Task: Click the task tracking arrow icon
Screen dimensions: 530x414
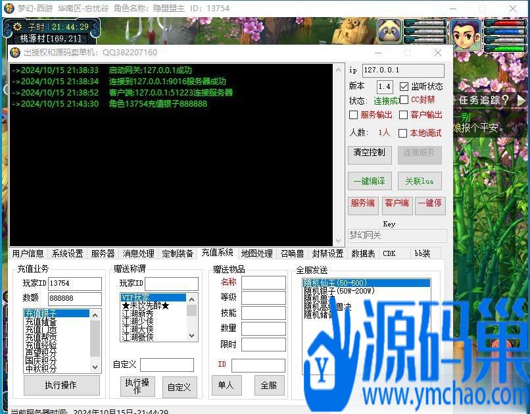Action: pyautogui.click(x=521, y=100)
